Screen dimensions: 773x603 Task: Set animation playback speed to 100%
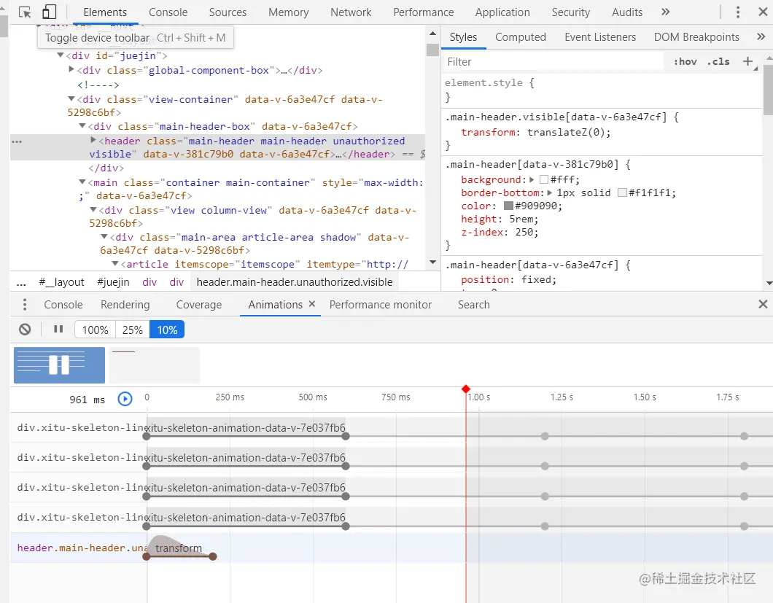click(95, 330)
